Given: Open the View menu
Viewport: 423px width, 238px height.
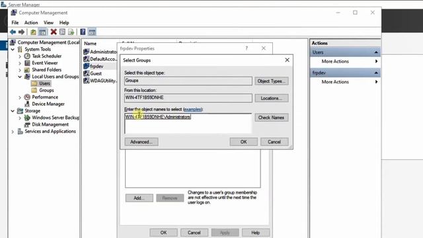Looking at the screenshot, I should click(x=48, y=22).
